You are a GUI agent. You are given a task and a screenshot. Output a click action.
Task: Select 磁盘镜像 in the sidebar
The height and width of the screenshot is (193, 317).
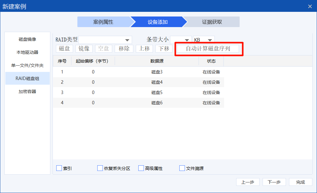click(x=27, y=39)
